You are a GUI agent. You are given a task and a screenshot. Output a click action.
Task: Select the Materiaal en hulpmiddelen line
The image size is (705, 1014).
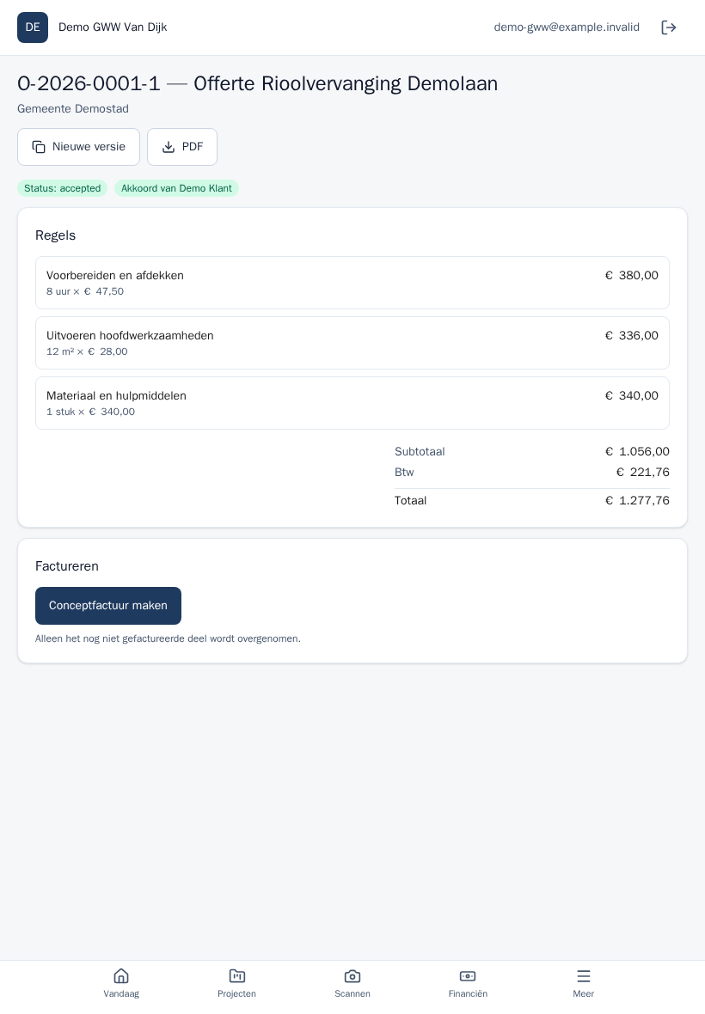point(352,403)
